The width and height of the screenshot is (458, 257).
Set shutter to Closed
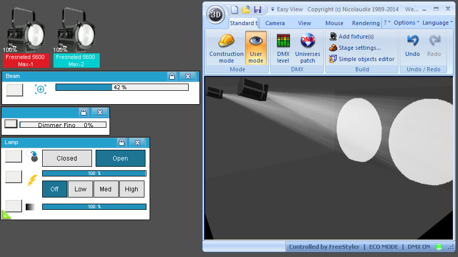67,158
